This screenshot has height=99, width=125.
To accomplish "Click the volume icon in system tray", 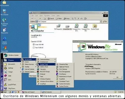I will coord(115,92).
